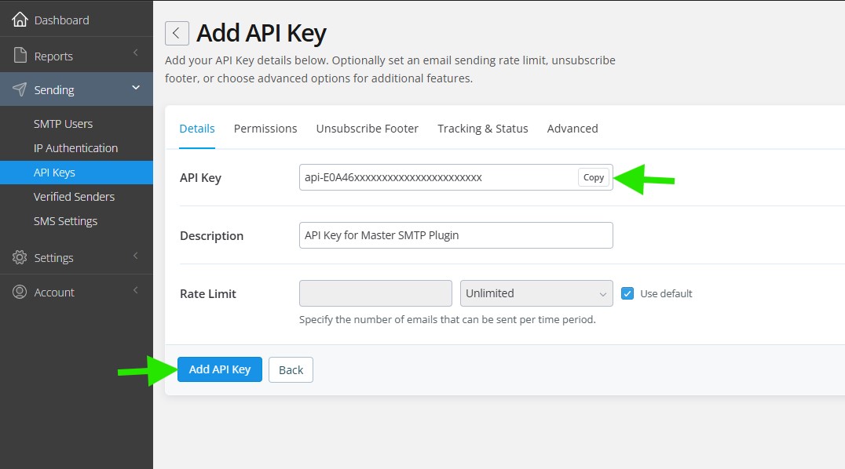Collapse the Sending menu chevron

click(135, 88)
